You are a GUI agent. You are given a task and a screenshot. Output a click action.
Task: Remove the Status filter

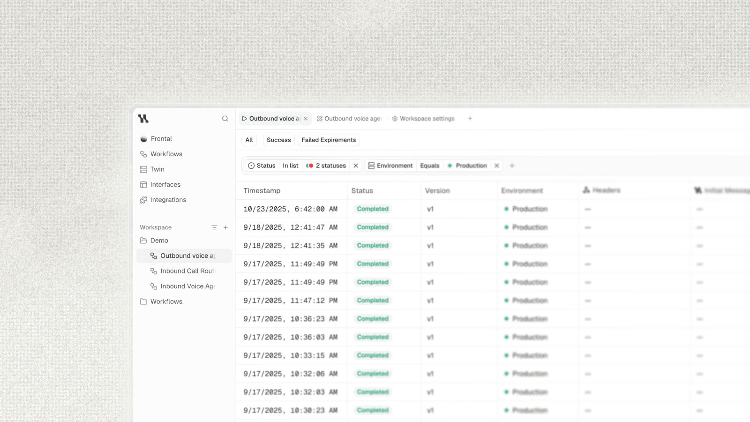[x=356, y=166]
